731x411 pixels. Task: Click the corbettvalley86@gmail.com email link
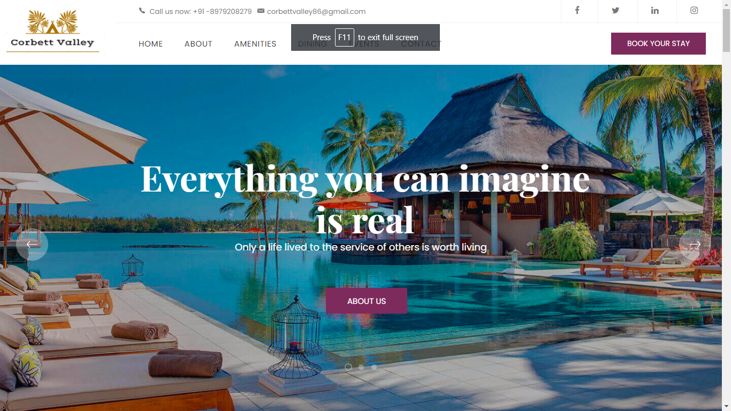316,11
